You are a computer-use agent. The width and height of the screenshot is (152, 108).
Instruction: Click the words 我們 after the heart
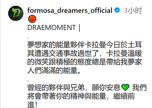pos(139,88)
